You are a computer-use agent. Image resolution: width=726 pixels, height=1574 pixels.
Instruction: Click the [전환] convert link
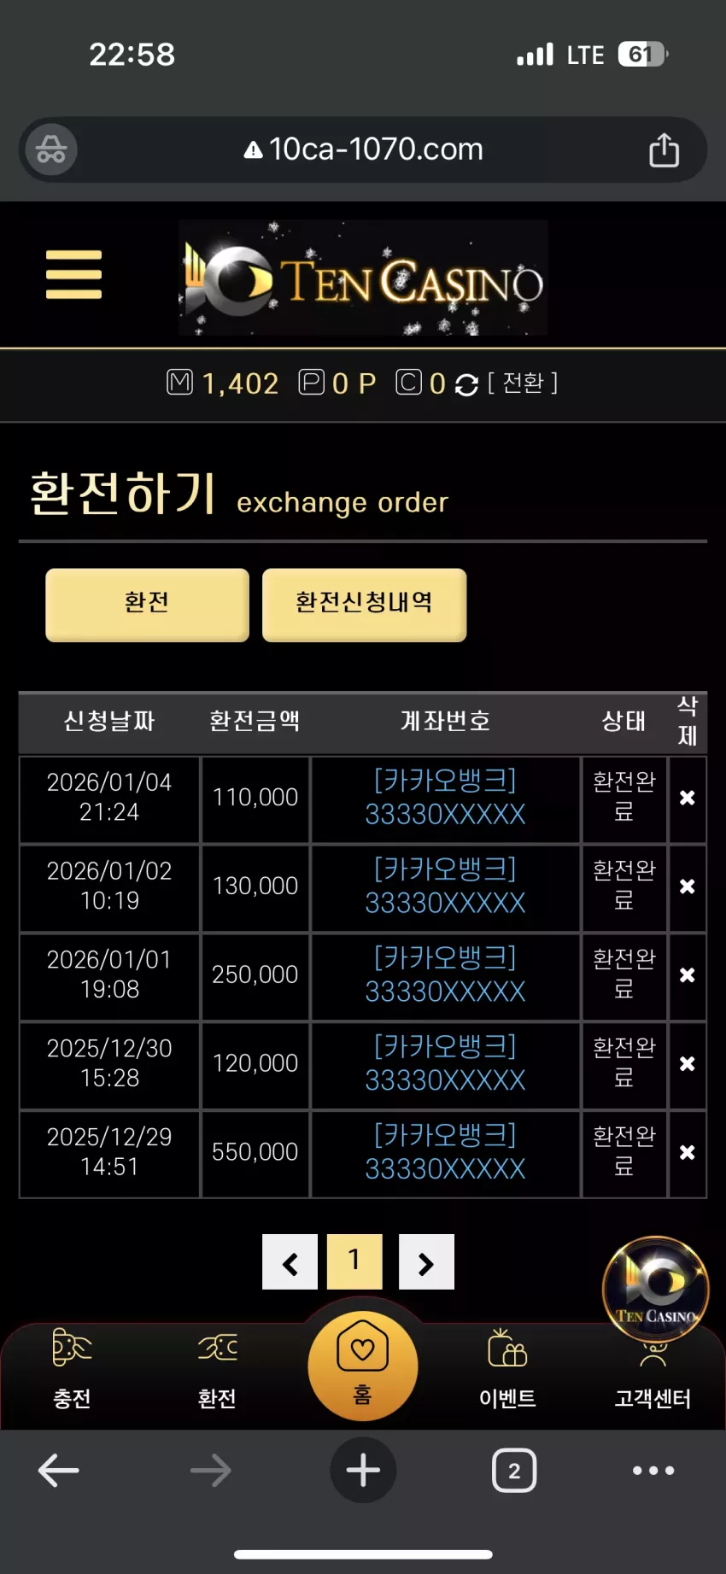tap(523, 383)
